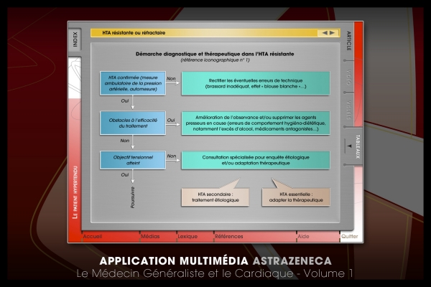This screenshot has width=431, height=287.
Task: Click Quitter to exit the application
Action: tap(351, 236)
